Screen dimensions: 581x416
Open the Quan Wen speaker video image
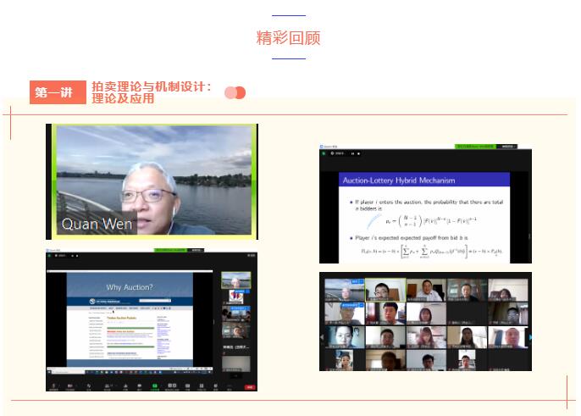pos(152,182)
